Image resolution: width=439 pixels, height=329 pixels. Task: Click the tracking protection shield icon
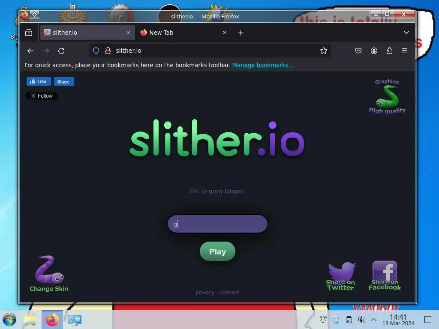(x=96, y=51)
